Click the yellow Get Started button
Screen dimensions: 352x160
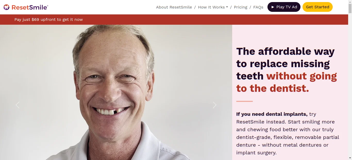click(x=317, y=7)
